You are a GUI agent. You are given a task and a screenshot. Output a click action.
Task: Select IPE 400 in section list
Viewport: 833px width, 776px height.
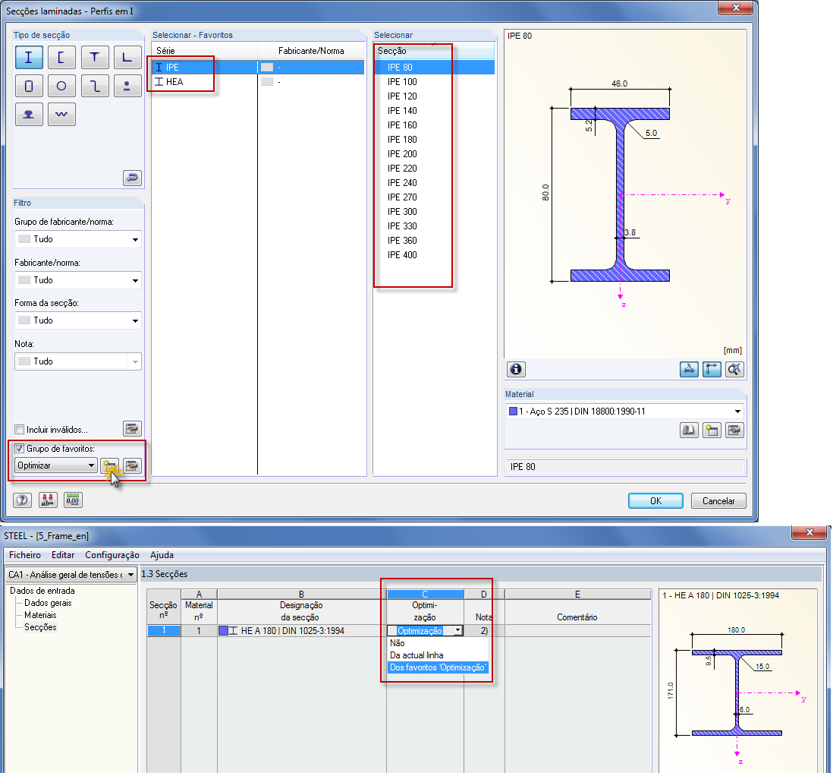402,255
